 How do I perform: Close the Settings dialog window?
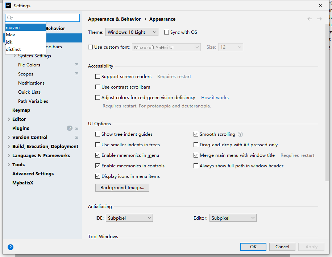[320, 5]
